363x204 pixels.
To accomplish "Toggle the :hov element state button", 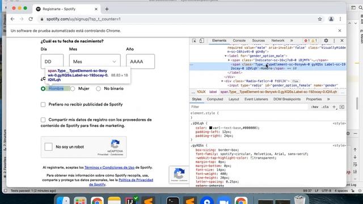I will (315, 107).
